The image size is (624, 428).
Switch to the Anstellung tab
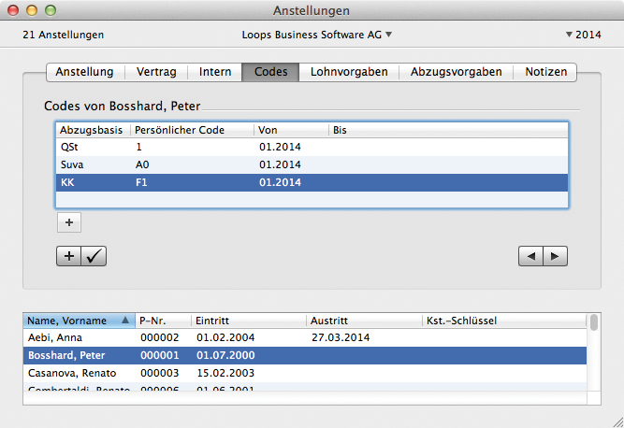[84, 72]
